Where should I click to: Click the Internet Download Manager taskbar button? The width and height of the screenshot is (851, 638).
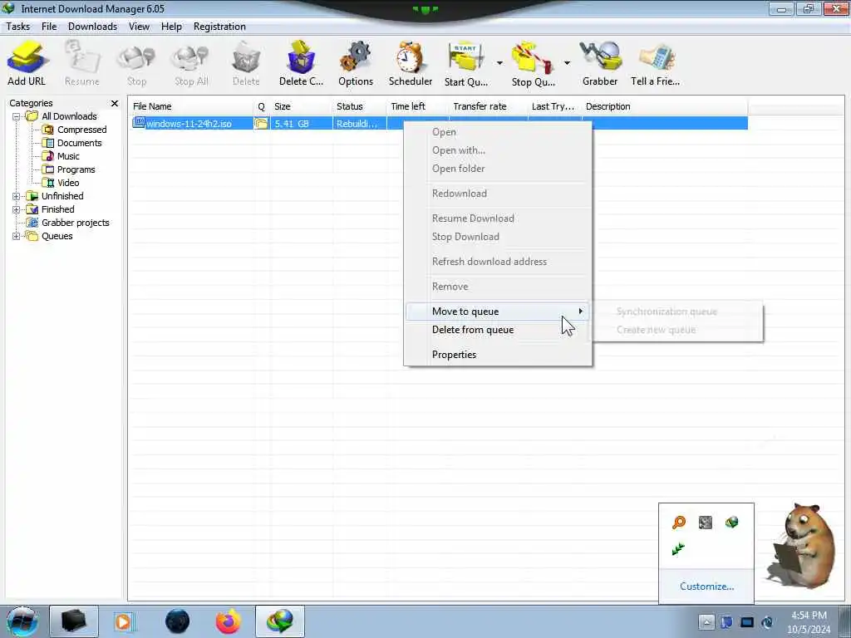pyautogui.click(x=280, y=621)
